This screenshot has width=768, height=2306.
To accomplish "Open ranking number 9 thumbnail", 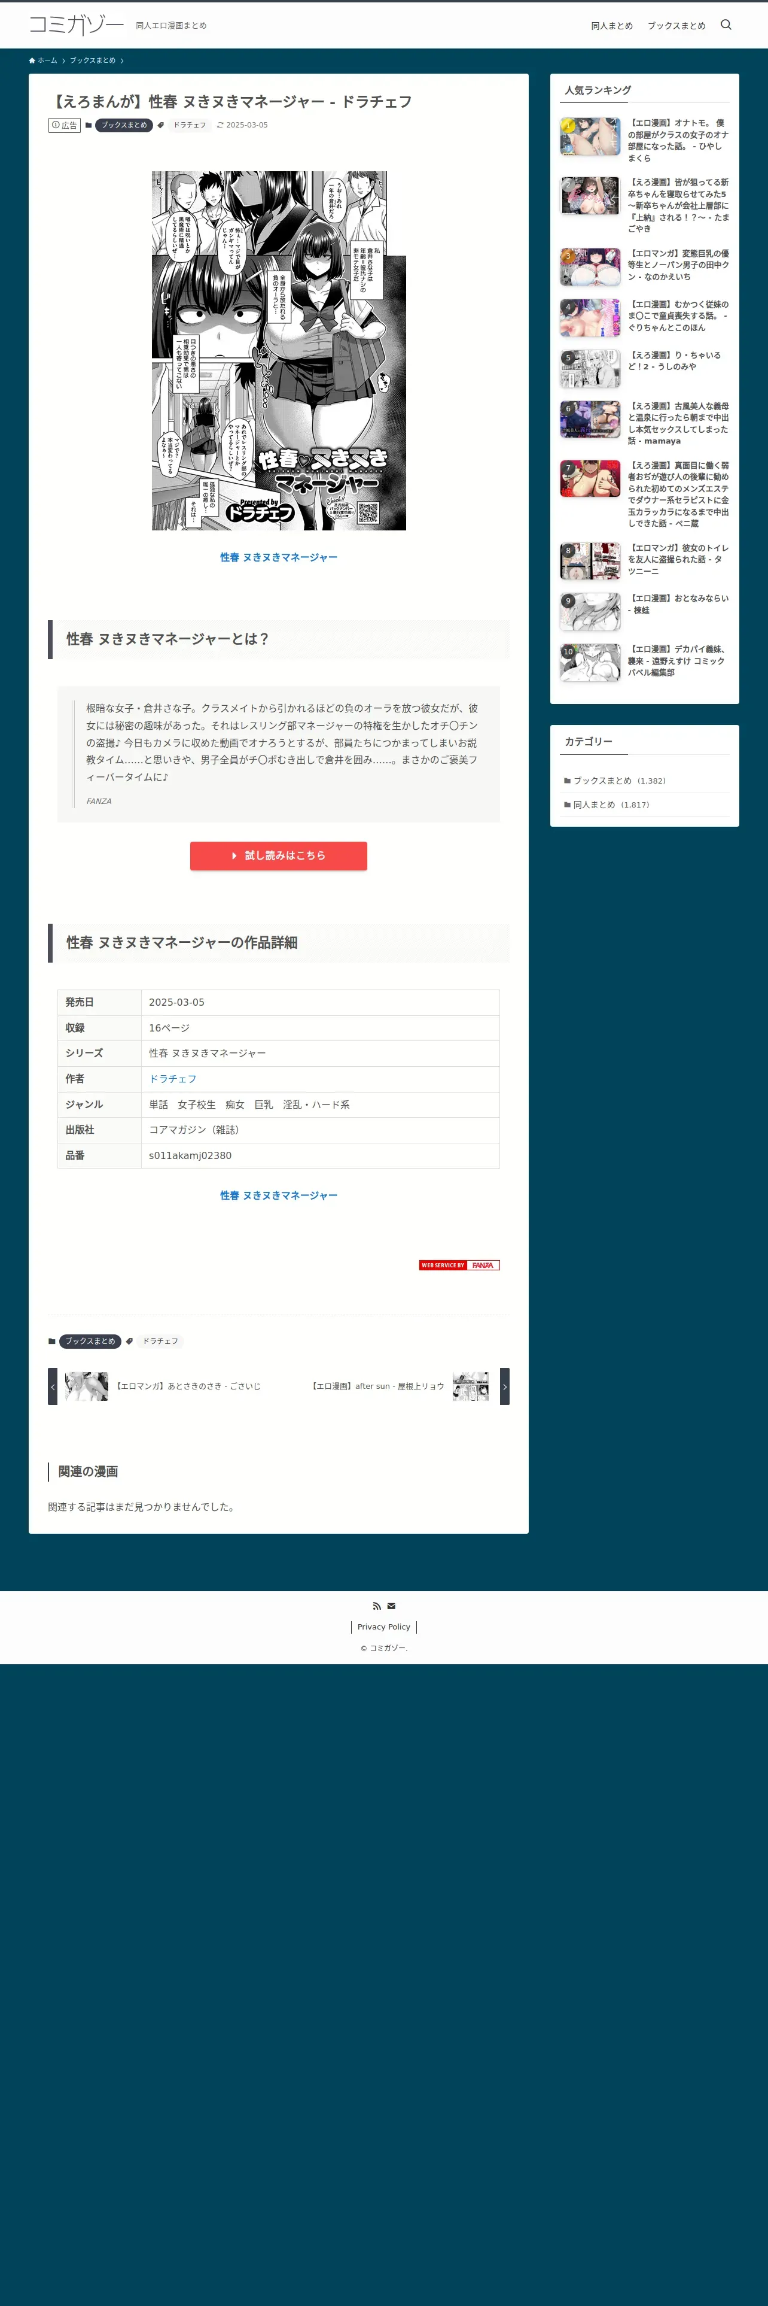I will [x=590, y=611].
